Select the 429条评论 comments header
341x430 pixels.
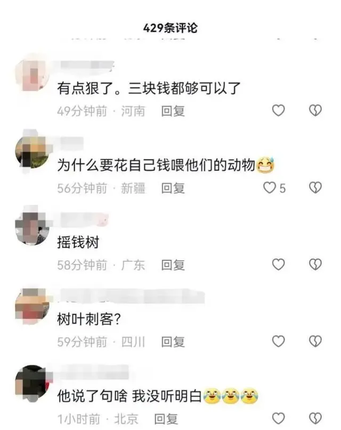tap(170, 28)
